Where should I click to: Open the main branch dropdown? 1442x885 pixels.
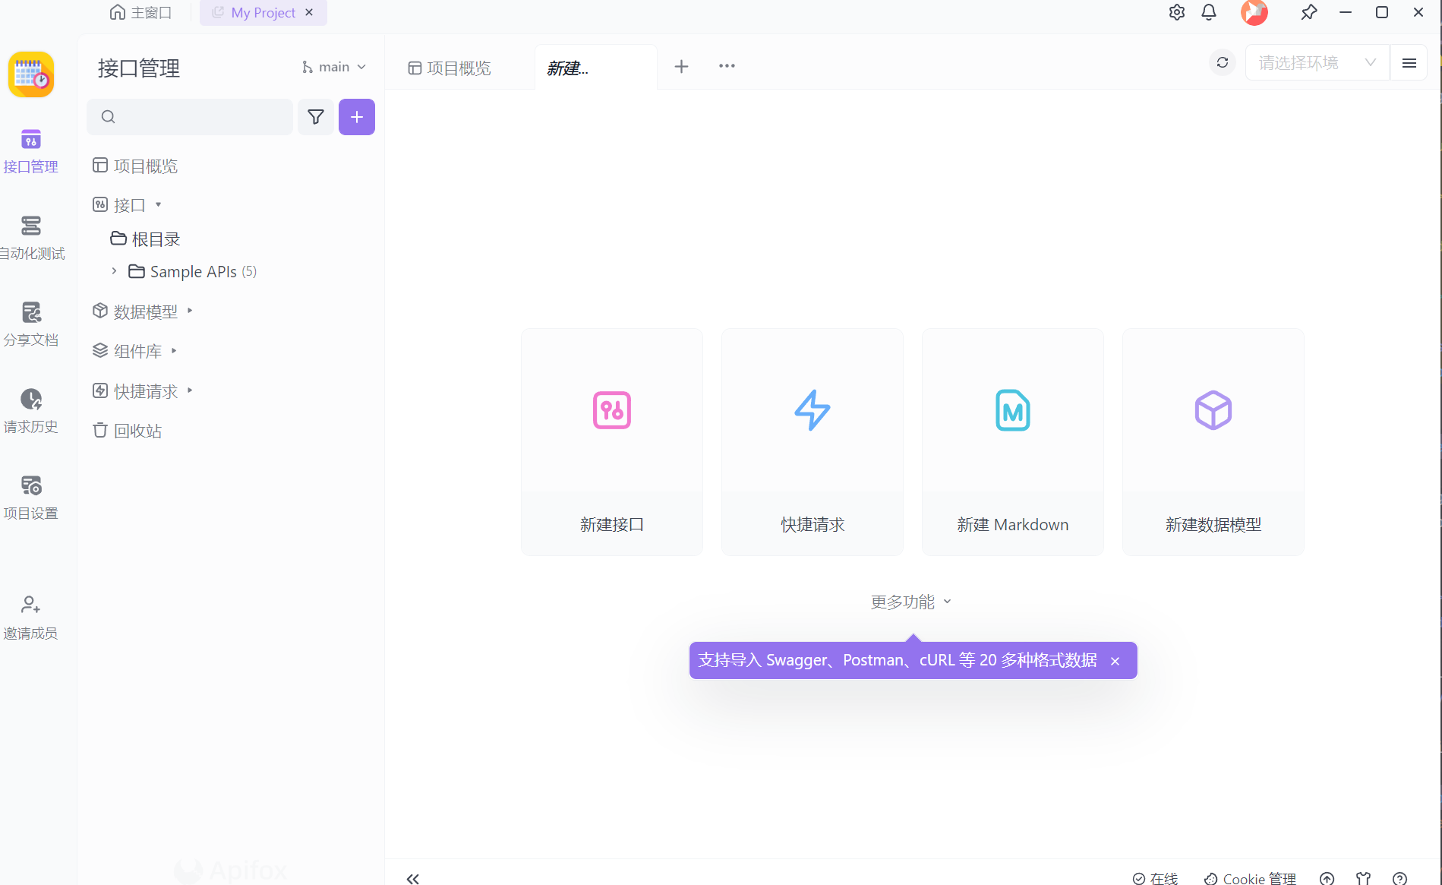point(334,67)
